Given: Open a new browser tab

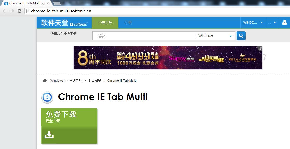Looking at the screenshot, I should 57,3.
